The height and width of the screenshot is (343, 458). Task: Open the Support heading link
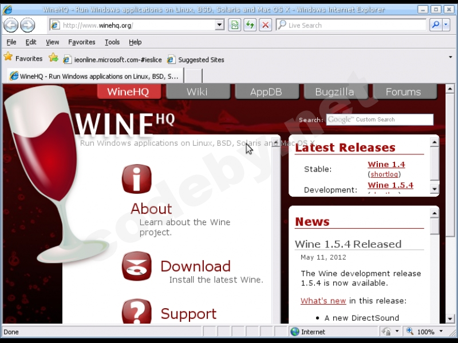click(x=189, y=314)
